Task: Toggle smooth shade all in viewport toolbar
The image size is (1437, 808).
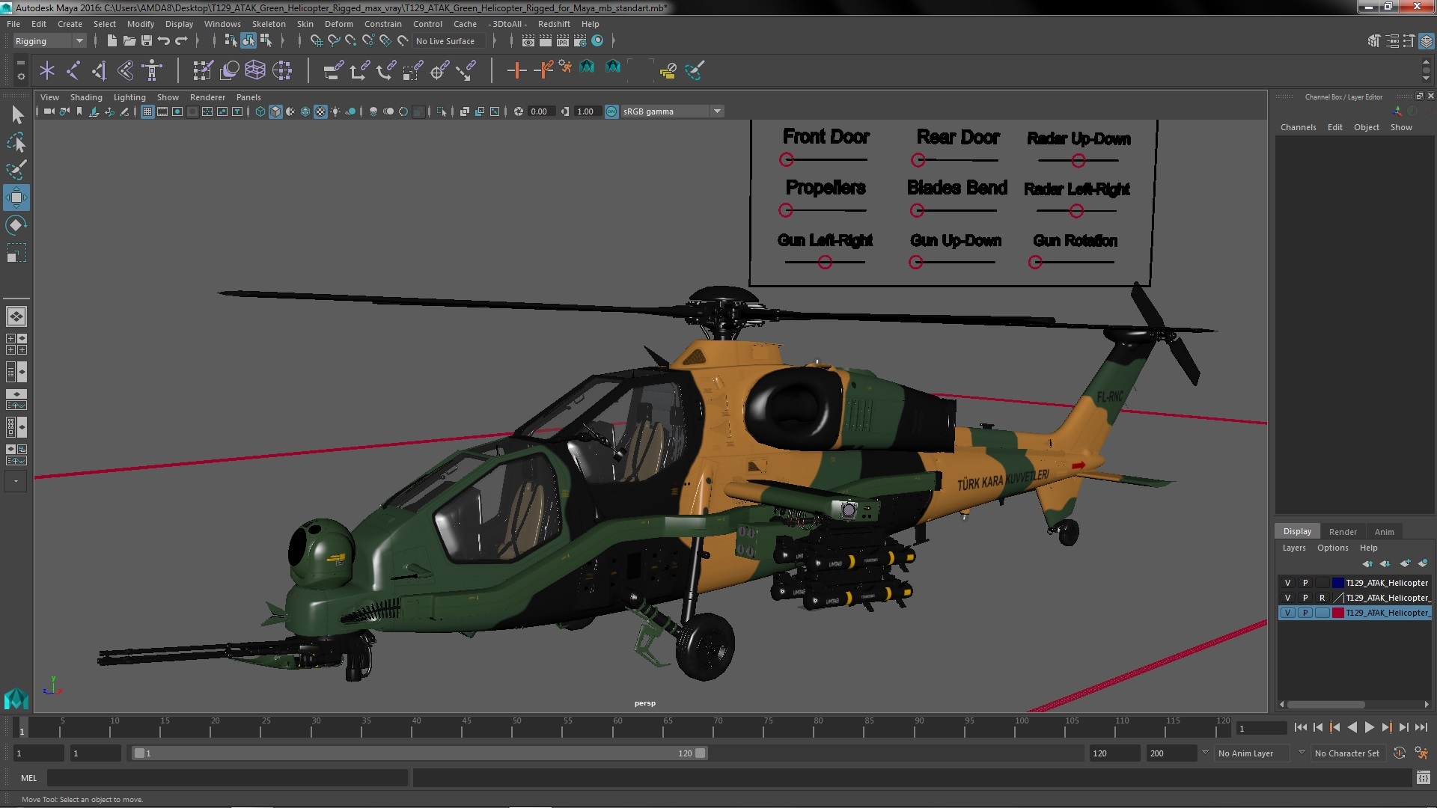Action: tap(275, 111)
